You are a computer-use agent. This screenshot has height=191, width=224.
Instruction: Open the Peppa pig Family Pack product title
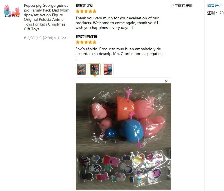pos(46,17)
